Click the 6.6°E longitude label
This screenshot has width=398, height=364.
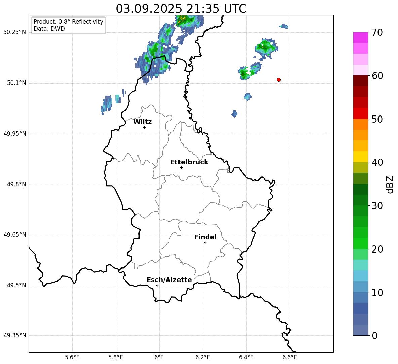[x=290, y=357]
